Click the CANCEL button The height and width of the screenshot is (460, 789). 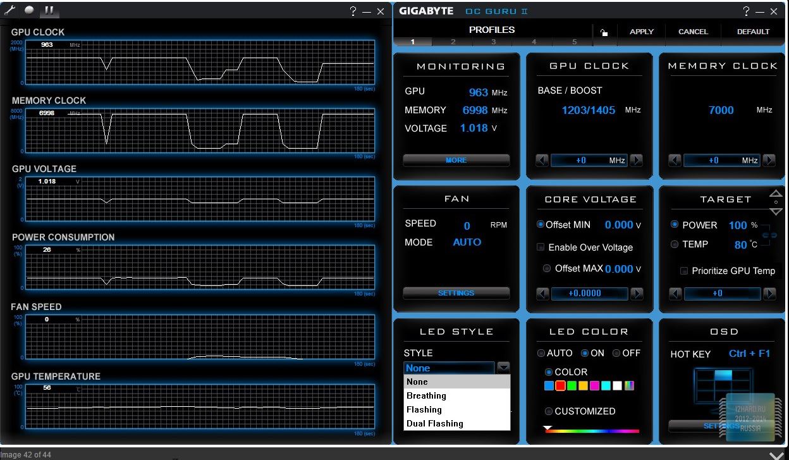[693, 32]
